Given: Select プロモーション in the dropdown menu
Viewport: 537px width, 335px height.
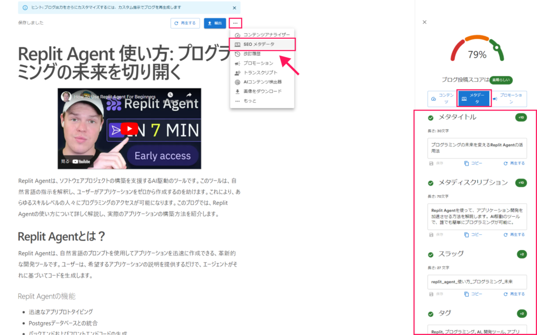Looking at the screenshot, I should (x=262, y=64).
